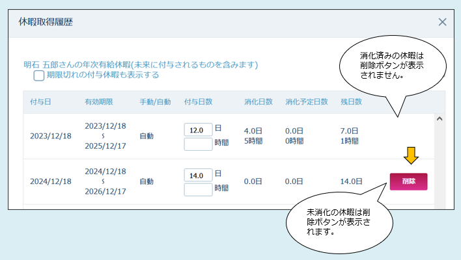Screen dimensions: 461x260
Task: Close the 休暇取得履歴 dialog
Action: [x=442, y=22]
